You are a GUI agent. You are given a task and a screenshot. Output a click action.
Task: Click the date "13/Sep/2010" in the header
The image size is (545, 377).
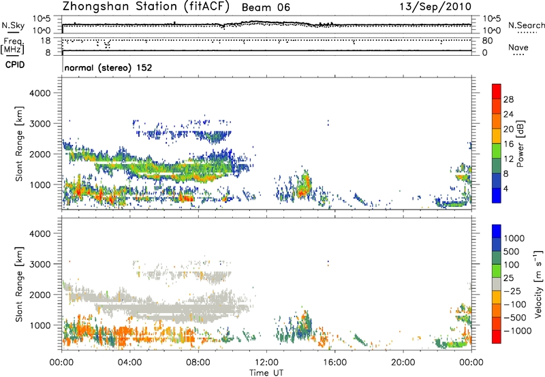click(x=435, y=7)
